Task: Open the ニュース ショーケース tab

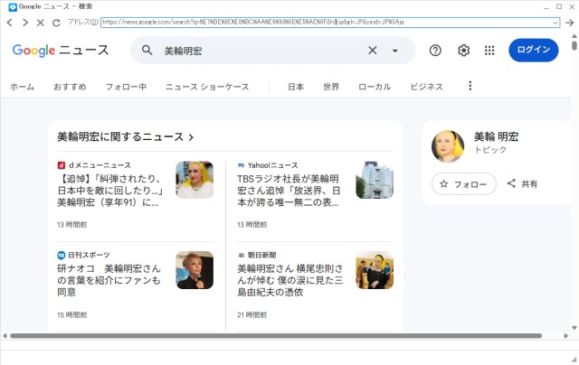Action: [207, 87]
